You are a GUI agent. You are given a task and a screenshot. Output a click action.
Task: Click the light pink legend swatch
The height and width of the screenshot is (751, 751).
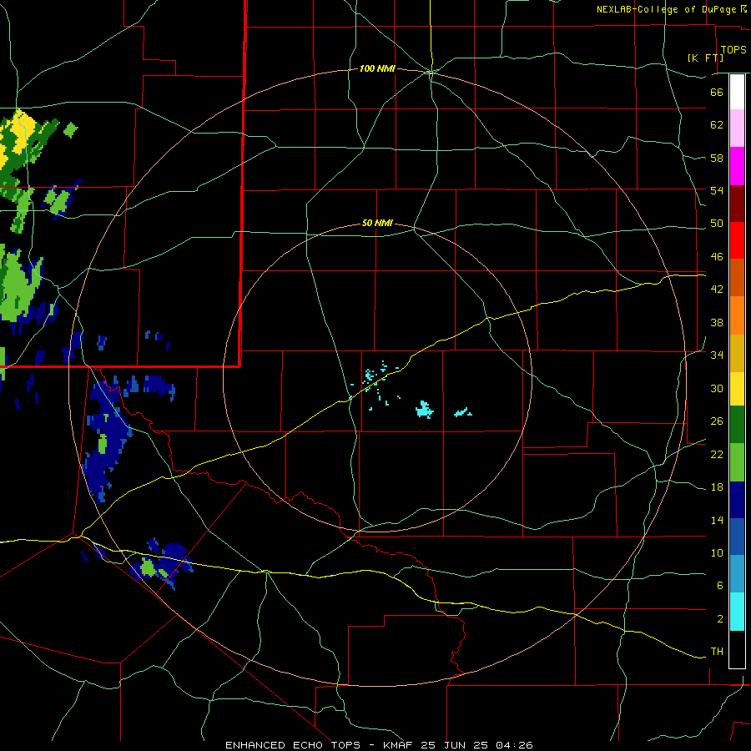coord(737,128)
